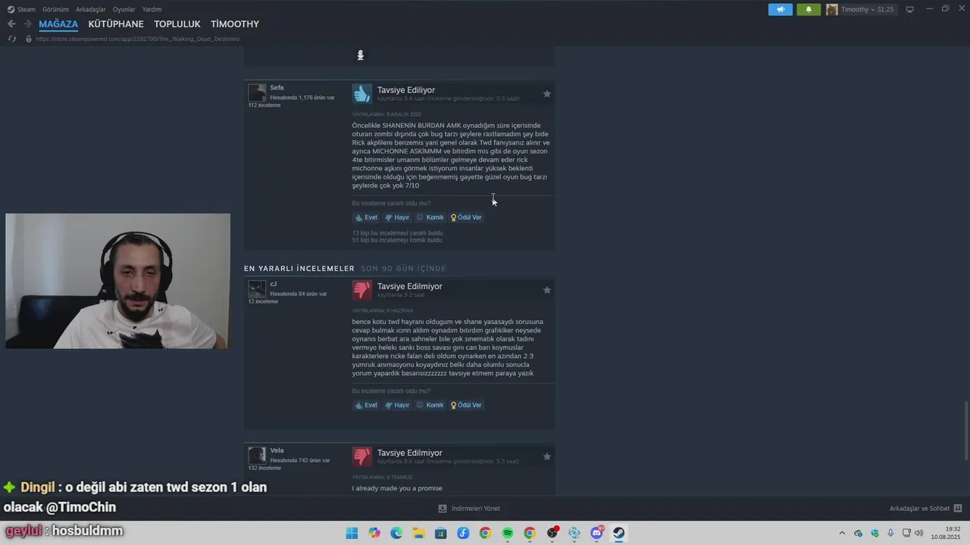This screenshot has width=970, height=545.
Task: Give award (Ödül Ver) to Sefa's review
Action: click(x=467, y=217)
